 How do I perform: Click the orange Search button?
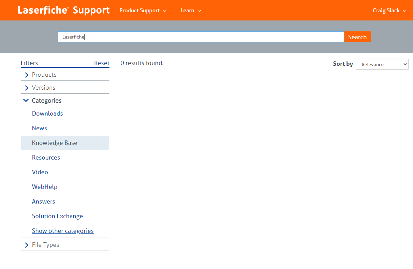[357, 37]
